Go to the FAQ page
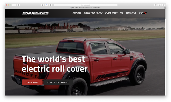Image resolution: width=171 pixels, height=102 pixels. tap(122, 13)
